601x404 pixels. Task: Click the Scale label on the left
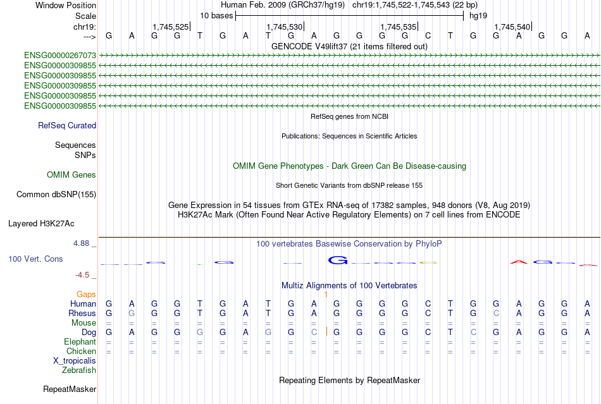(85, 16)
